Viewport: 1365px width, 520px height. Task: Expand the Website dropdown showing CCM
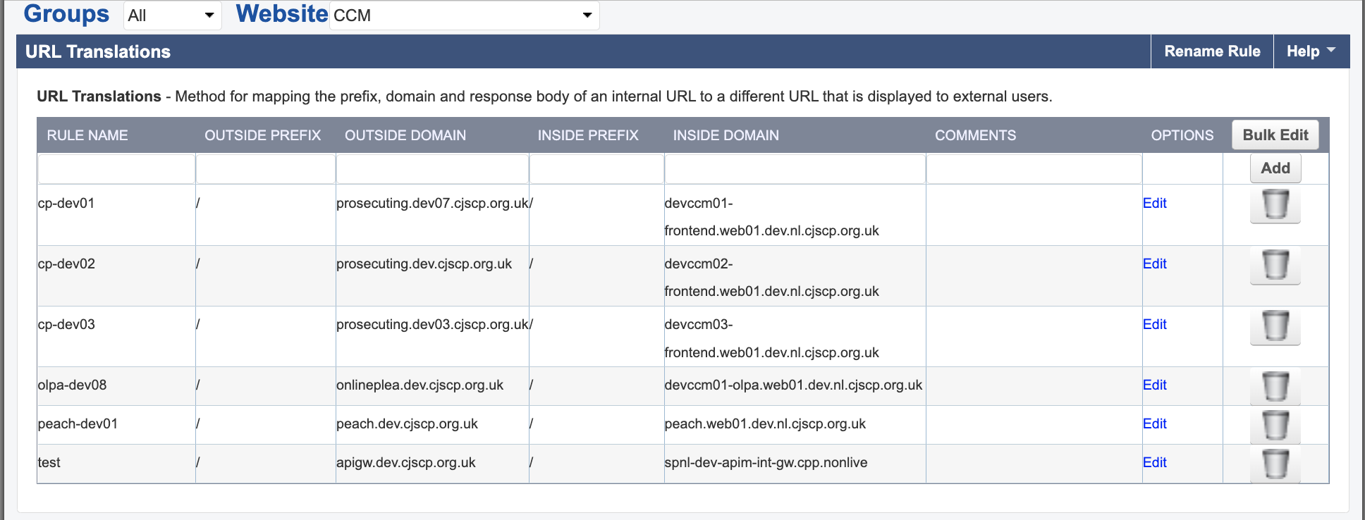click(464, 16)
